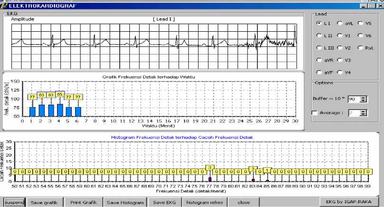Click the Buffer value field showing 90

tap(354, 99)
